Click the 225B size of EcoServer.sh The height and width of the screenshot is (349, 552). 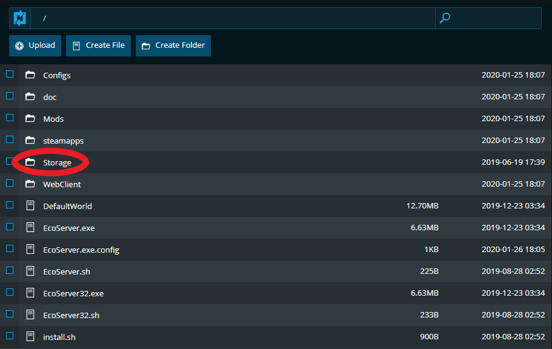[x=429, y=271]
